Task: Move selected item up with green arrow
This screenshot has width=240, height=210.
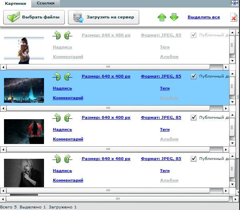Action: (162, 17)
